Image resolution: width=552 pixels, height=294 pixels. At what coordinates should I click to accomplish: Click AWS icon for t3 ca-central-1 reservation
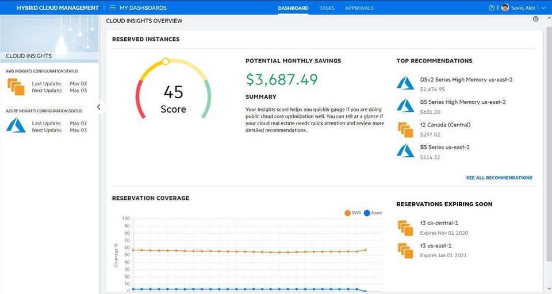405,227
